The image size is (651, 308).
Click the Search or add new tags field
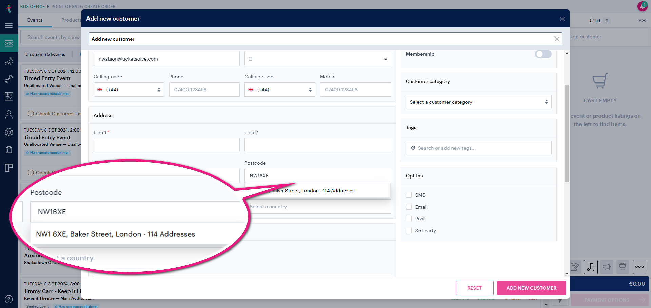(478, 148)
